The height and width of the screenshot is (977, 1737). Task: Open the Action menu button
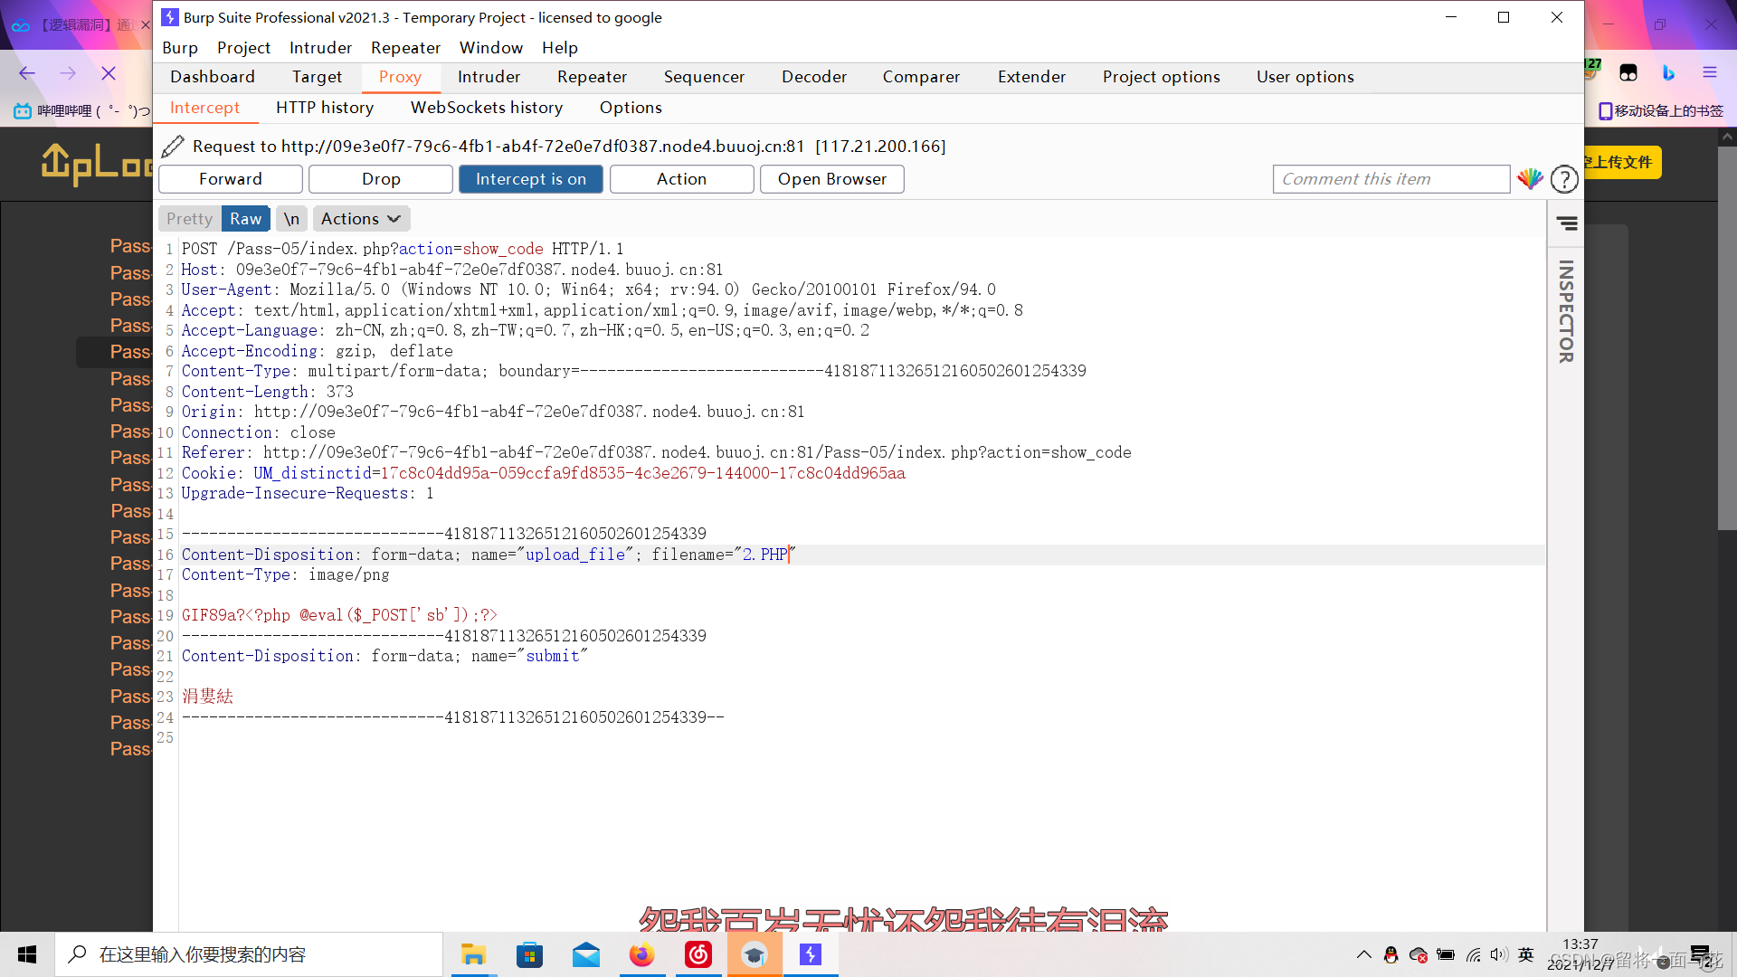point(681,179)
